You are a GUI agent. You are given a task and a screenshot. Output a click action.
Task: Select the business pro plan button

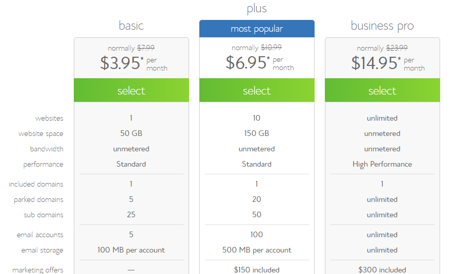[x=382, y=90]
